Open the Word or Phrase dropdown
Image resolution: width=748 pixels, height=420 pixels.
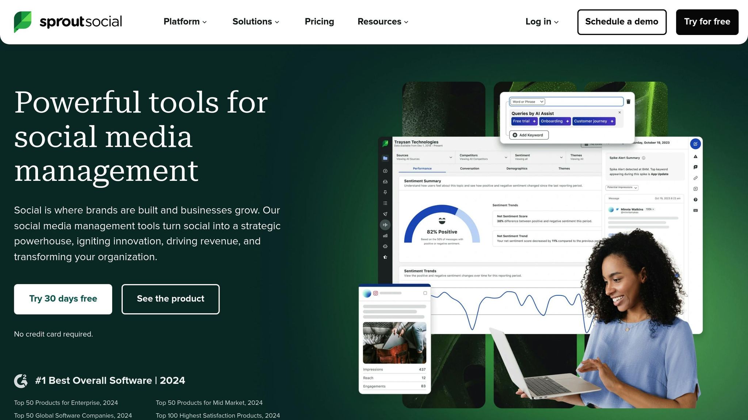[527, 102]
